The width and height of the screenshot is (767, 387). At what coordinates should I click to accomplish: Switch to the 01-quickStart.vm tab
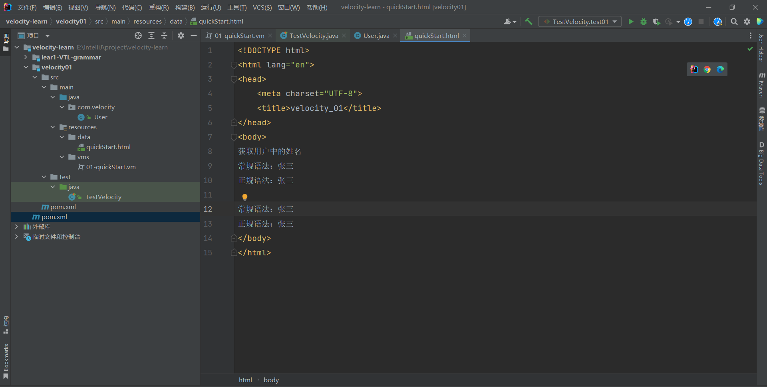(x=239, y=36)
